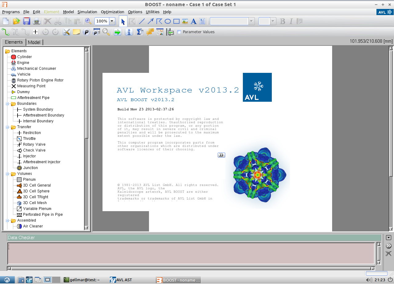Click the volume speaker icon in system tray
The width and height of the screenshot is (394, 284).
(x=369, y=280)
